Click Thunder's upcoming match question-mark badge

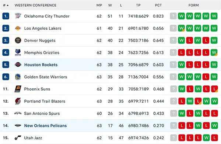point(173,16)
